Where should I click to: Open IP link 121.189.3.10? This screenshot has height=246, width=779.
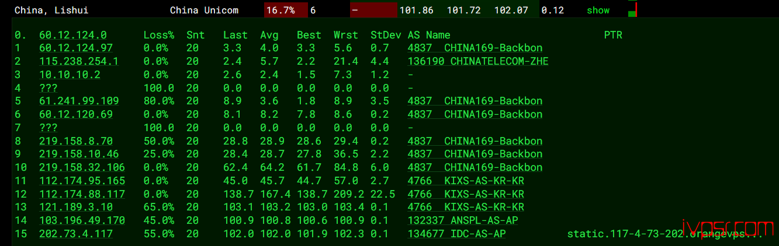point(76,207)
